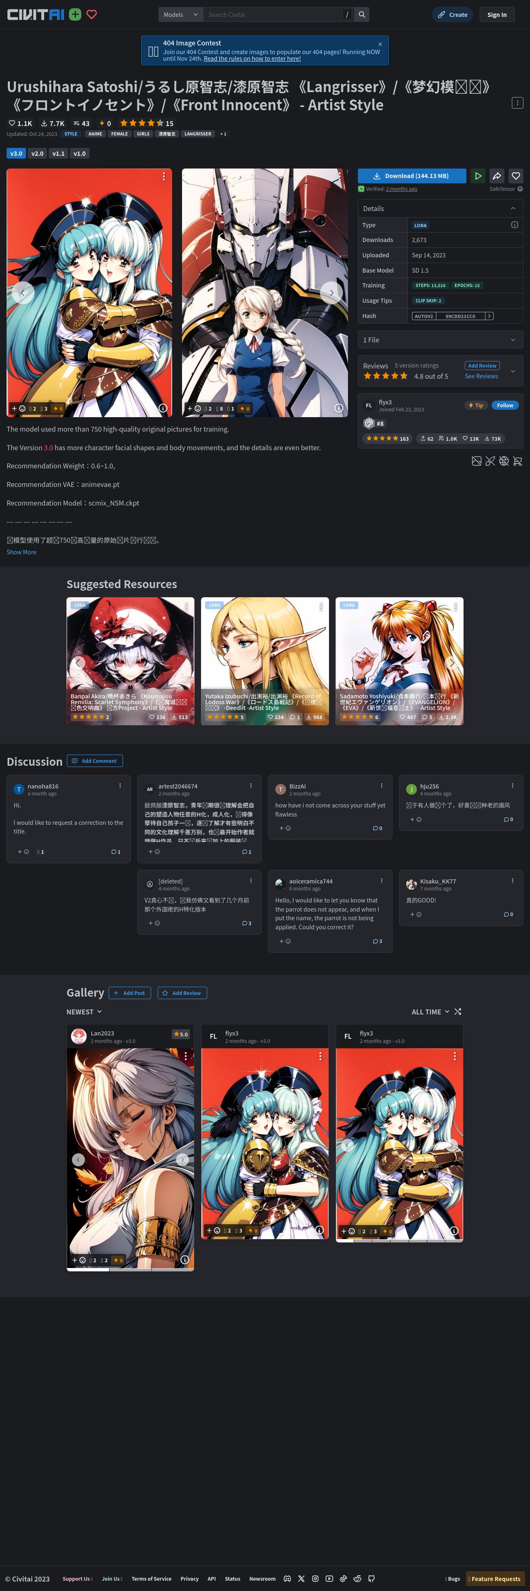The width and height of the screenshot is (530, 1591).
Task: Select the v3.0 version tab
Action: point(16,153)
